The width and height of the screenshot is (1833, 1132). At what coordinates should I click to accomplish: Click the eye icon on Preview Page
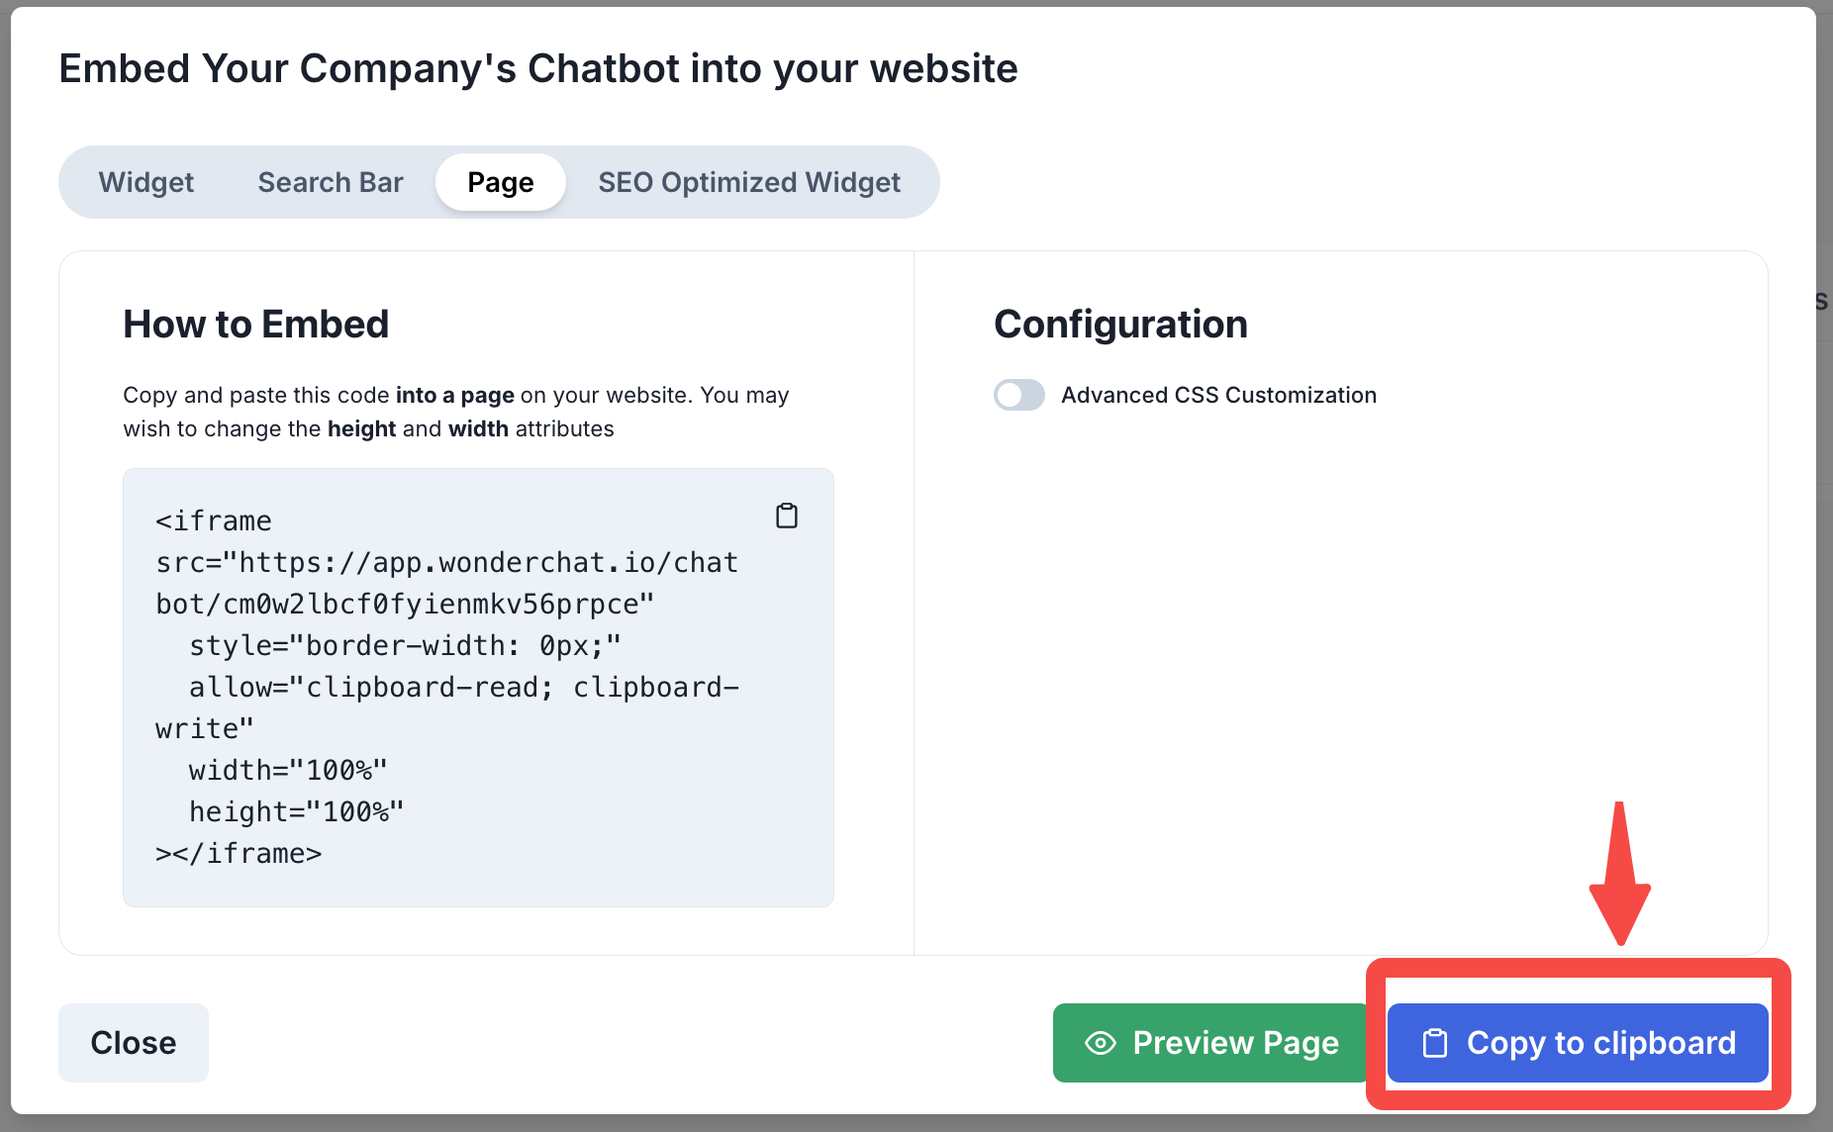1100,1043
